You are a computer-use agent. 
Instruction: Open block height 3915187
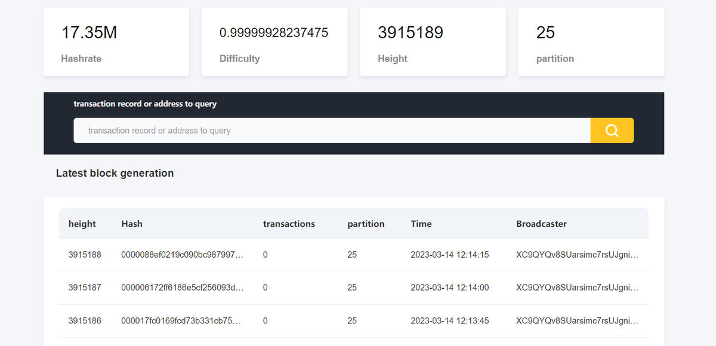(x=85, y=287)
